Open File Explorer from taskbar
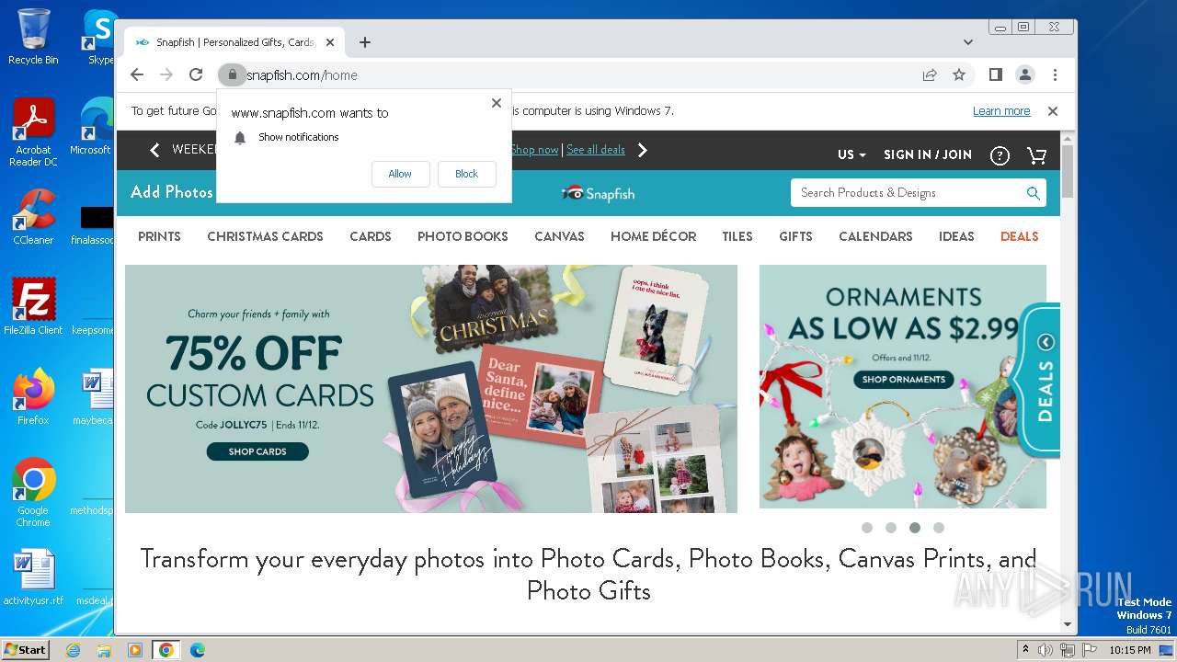The image size is (1177, 662). click(x=104, y=650)
